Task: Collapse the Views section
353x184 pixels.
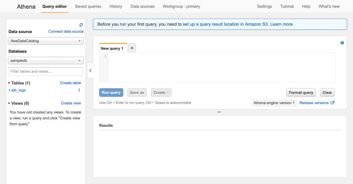Action: click(x=9, y=103)
